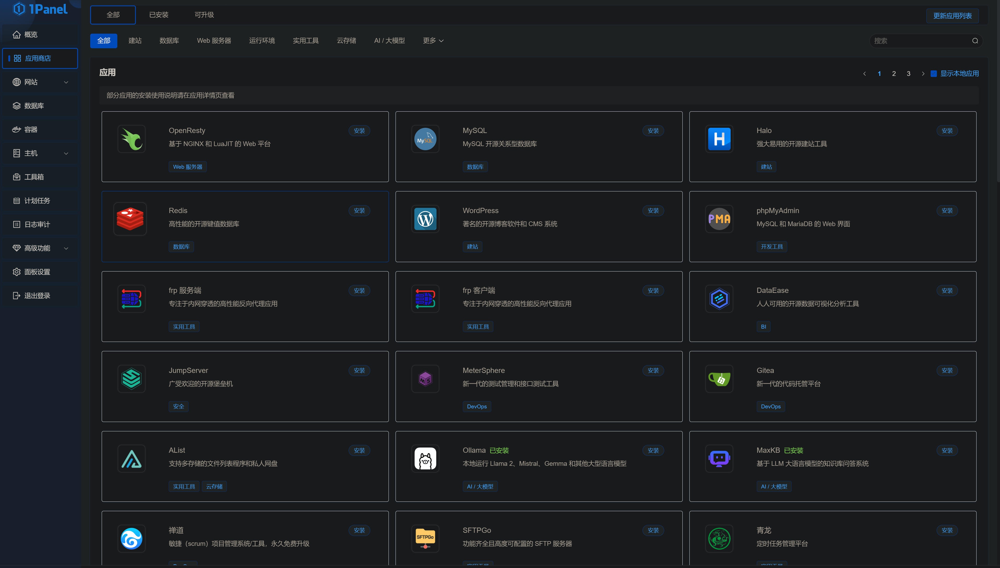Filter by Web 服务器 category tab
The width and height of the screenshot is (1000, 568).
[214, 41]
